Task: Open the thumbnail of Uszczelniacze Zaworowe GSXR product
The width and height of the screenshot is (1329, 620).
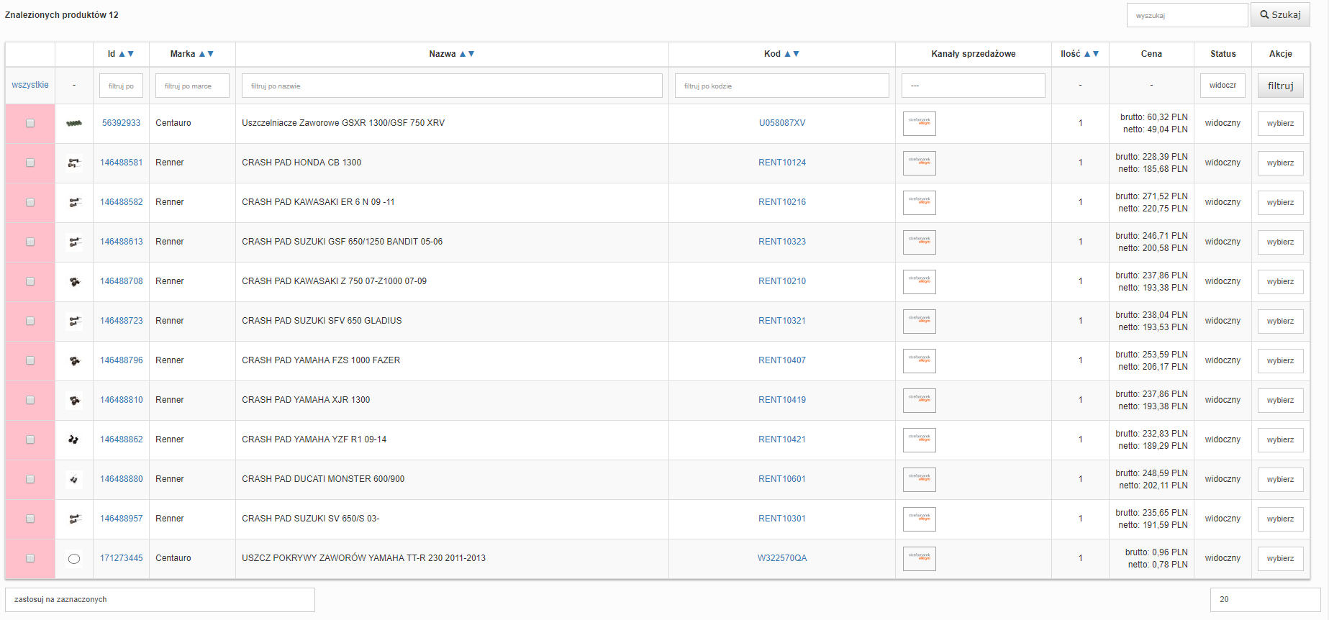Action: (x=74, y=124)
